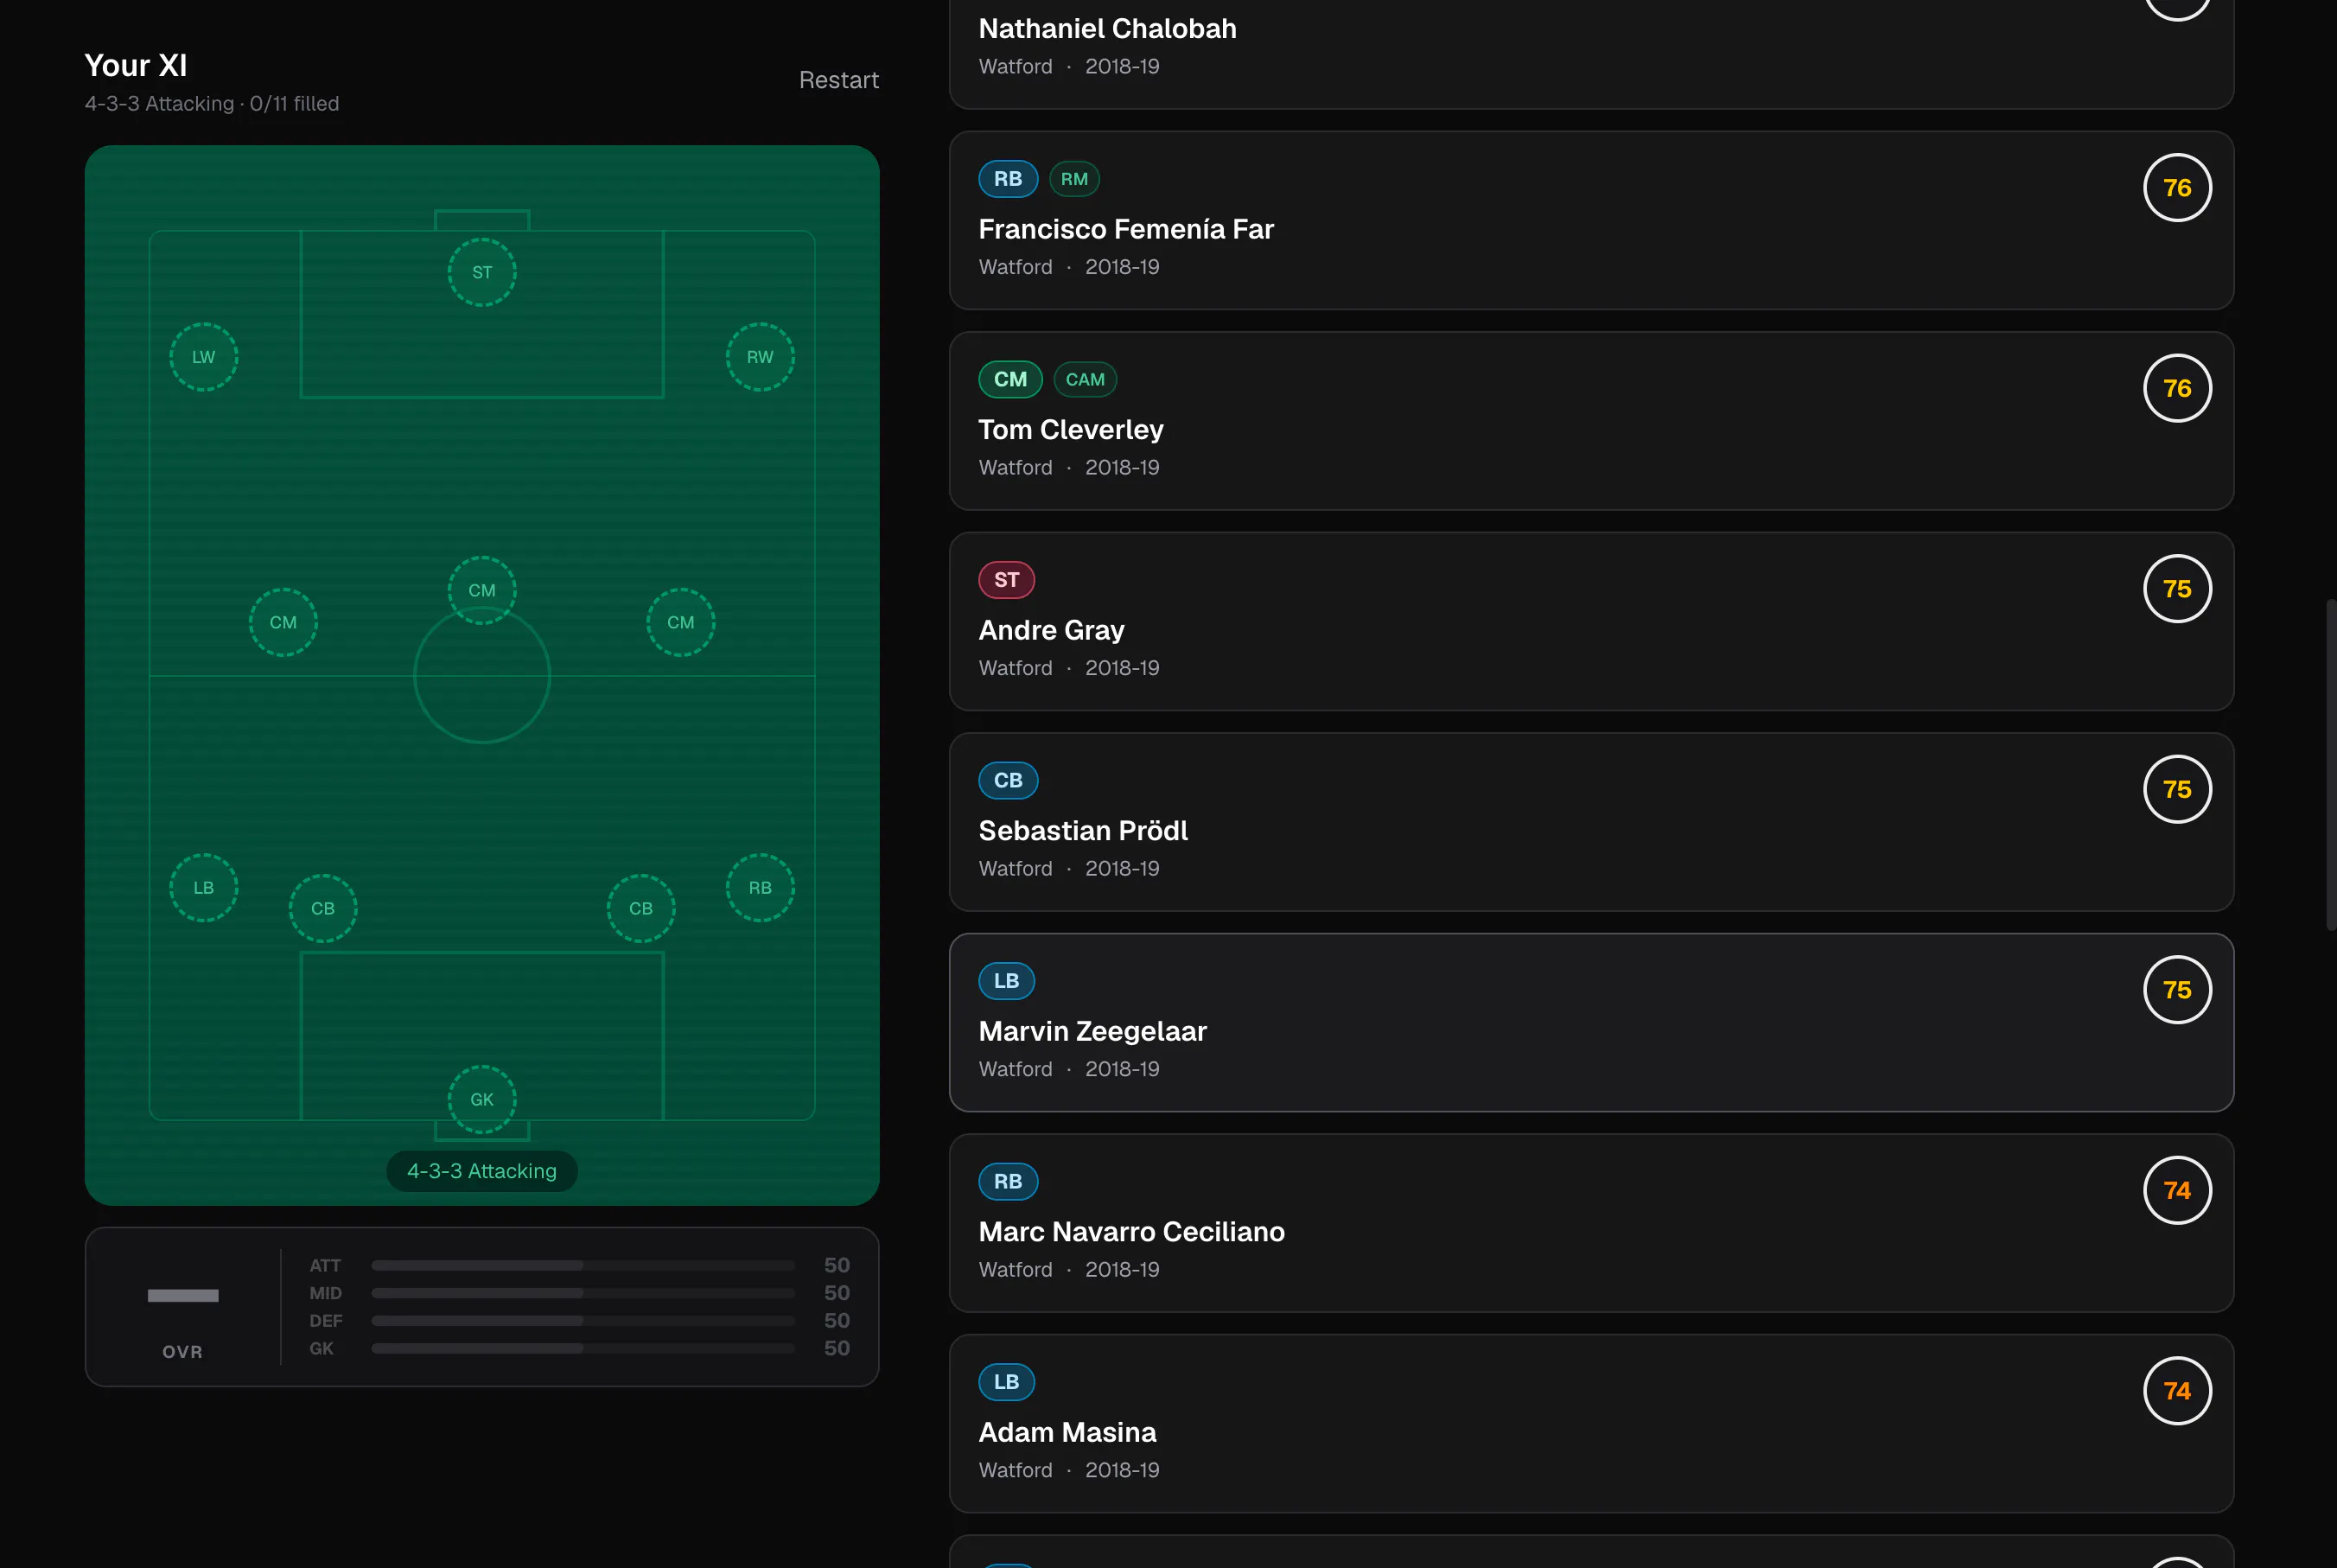Click "Watford · 2018-19" under Nathaniel Chalobah

(1068, 66)
